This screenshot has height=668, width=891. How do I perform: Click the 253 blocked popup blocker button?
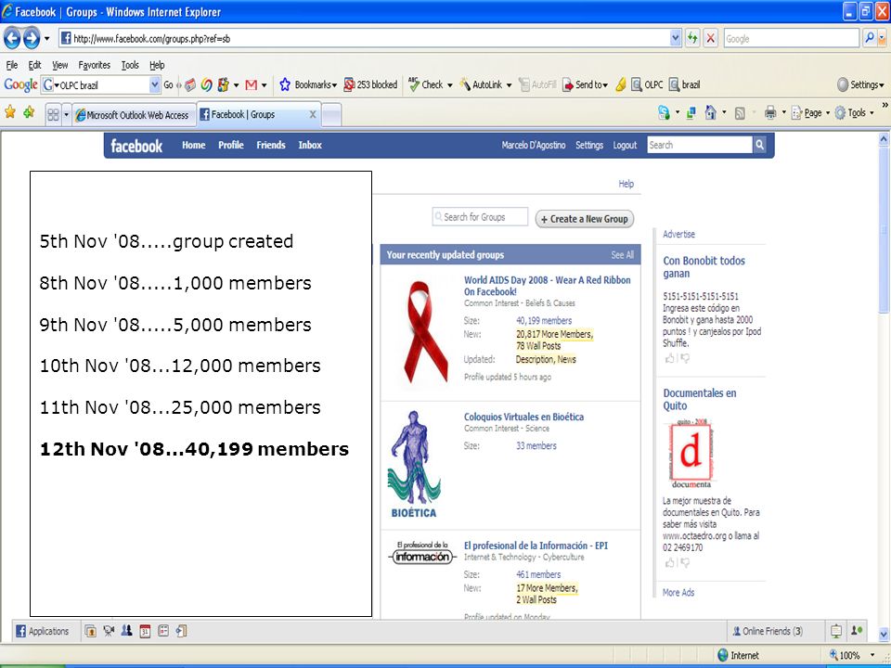click(370, 84)
